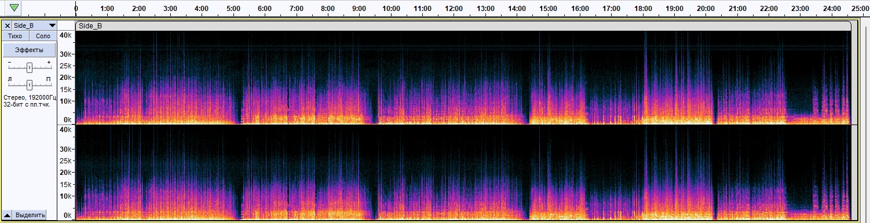This screenshot has width=870, height=223.
Task: Click the green playhead triangle above the track
Action: pos(14,8)
